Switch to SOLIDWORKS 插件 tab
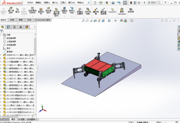180x123 pixels. point(43,20)
